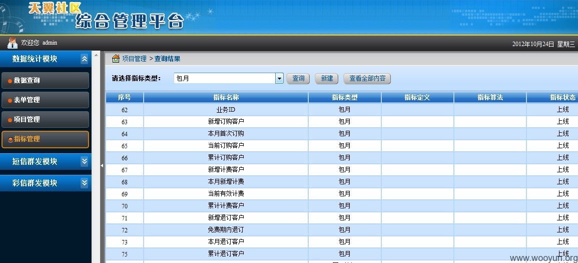
Task: Click 包月 type in the 累计计费客户 row
Action: coord(345,205)
